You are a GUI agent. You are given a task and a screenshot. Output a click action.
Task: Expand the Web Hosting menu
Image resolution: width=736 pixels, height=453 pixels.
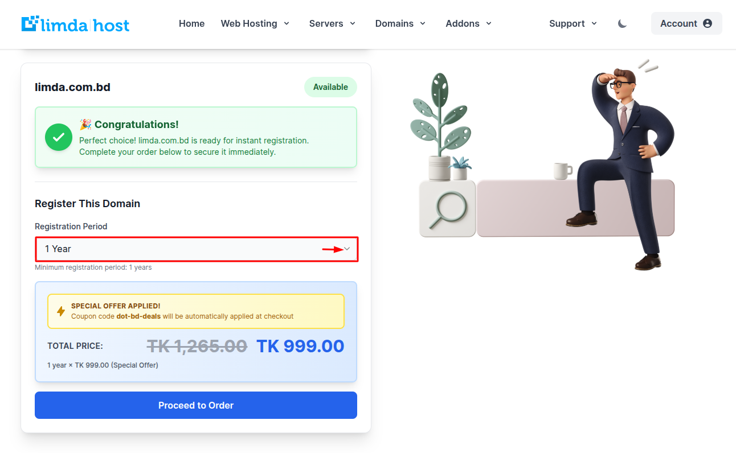(255, 24)
